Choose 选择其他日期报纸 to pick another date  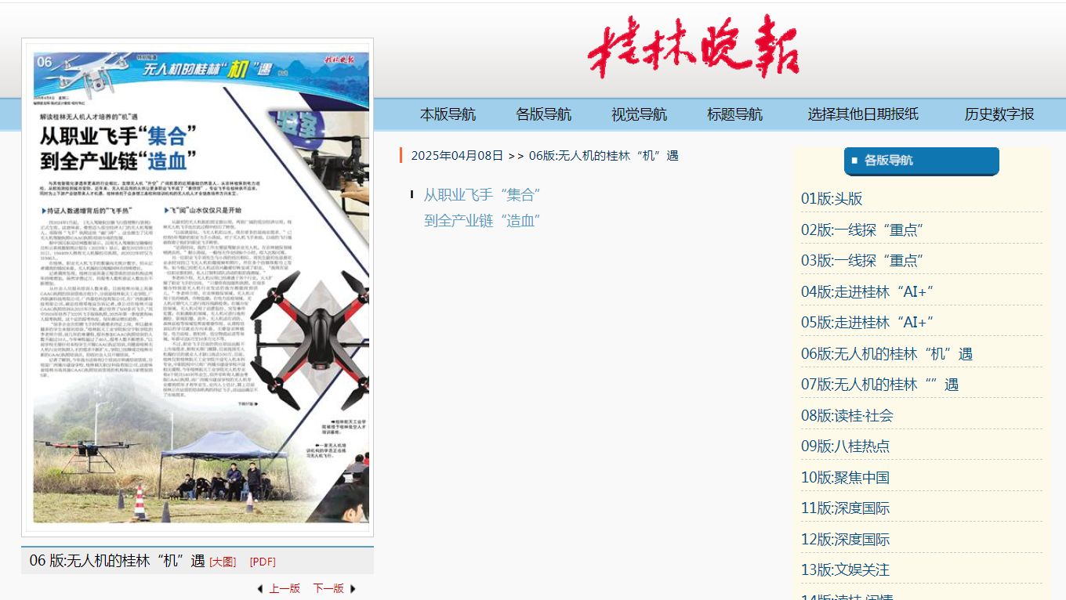pyautogui.click(x=863, y=114)
